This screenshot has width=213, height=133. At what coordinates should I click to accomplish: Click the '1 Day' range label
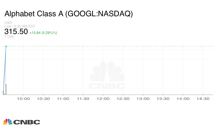click(9, 37)
